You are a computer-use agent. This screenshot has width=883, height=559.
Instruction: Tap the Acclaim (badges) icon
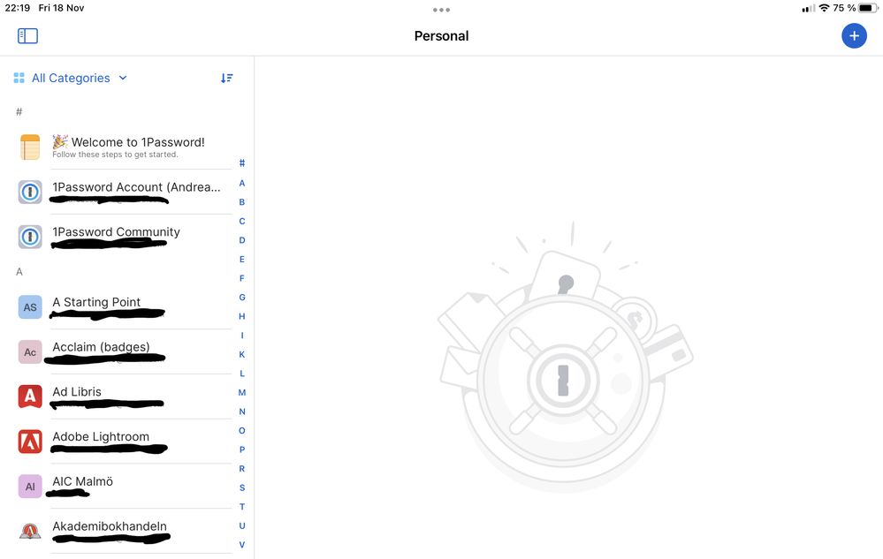(x=30, y=351)
